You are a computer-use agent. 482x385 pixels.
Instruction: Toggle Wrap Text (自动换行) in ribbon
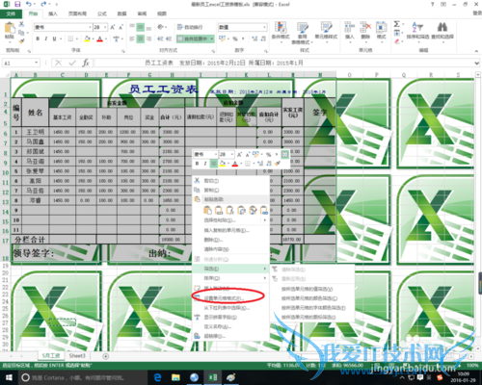[x=190, y=27]
